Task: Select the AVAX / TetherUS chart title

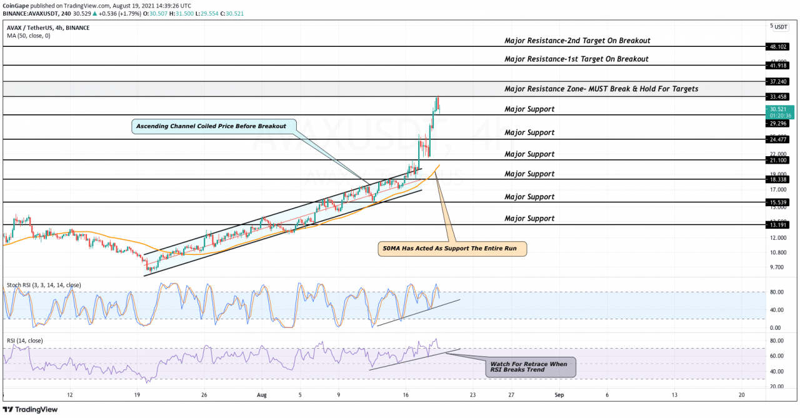Action: 48,27
